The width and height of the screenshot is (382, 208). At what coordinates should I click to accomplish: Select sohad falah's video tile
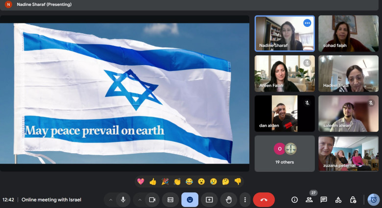(x=348, y=34)
